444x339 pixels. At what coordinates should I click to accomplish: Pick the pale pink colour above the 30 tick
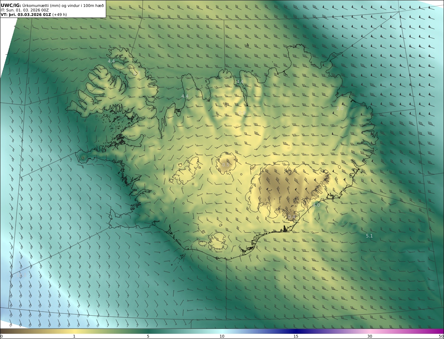tap(370, 331)
